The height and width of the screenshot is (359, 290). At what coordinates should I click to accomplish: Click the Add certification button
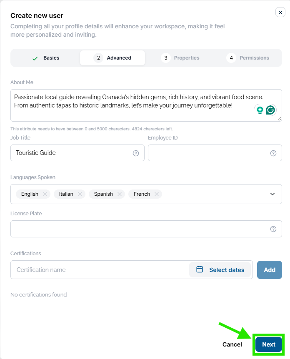coord(270,270)
